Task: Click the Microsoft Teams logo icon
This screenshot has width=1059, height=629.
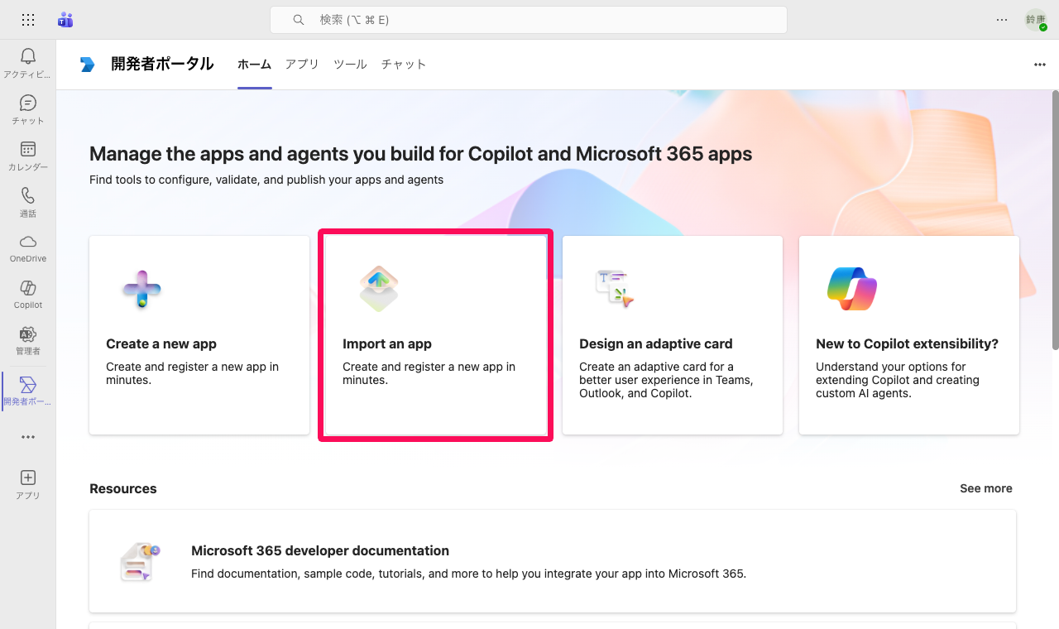Action: pyautogui.click(x=65, y=20)
